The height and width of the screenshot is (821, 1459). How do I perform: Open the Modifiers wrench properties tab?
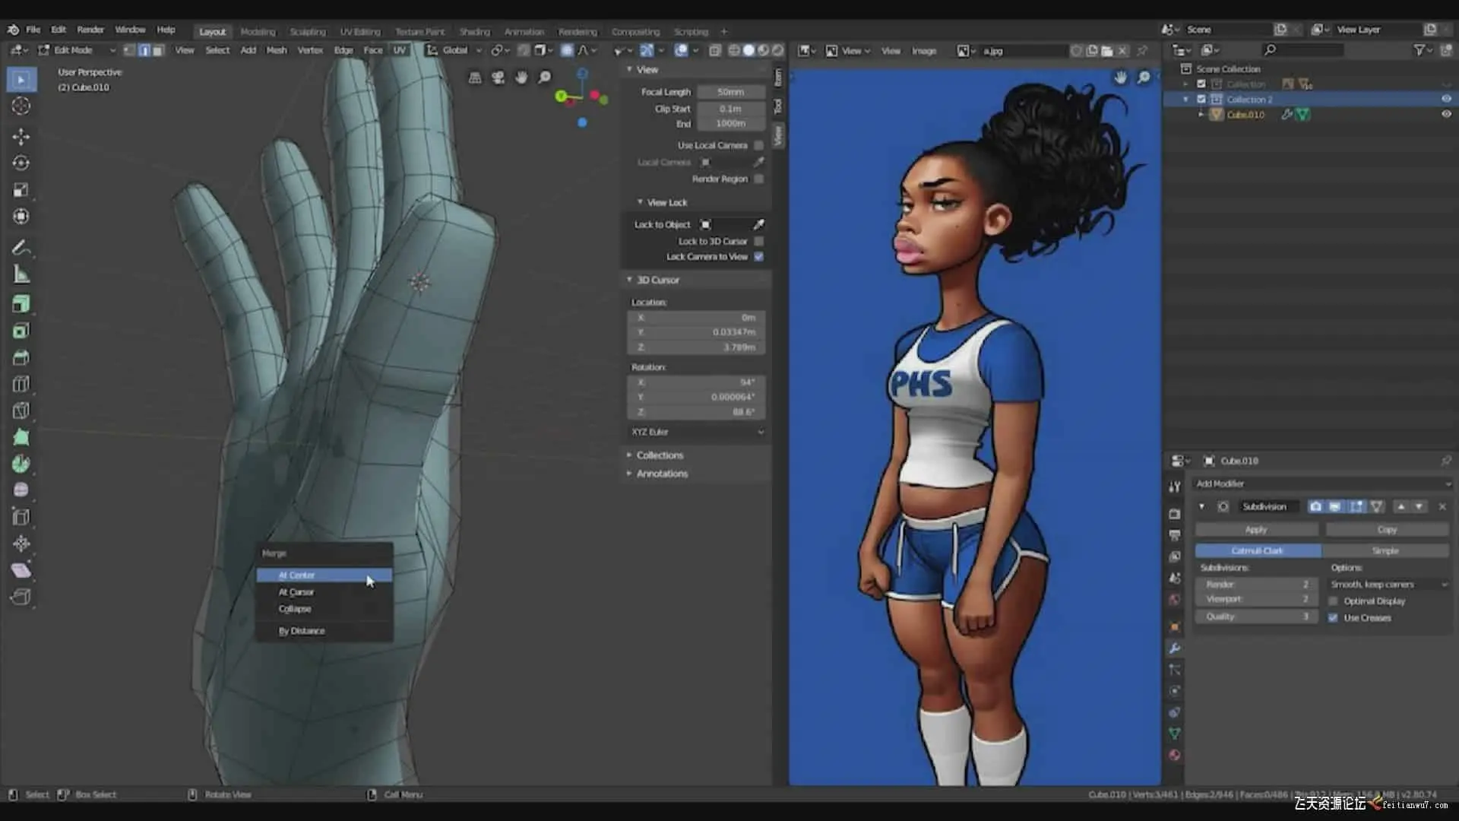(1175, 648)
